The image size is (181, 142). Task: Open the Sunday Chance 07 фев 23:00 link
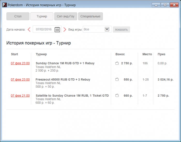pos(20,63)
